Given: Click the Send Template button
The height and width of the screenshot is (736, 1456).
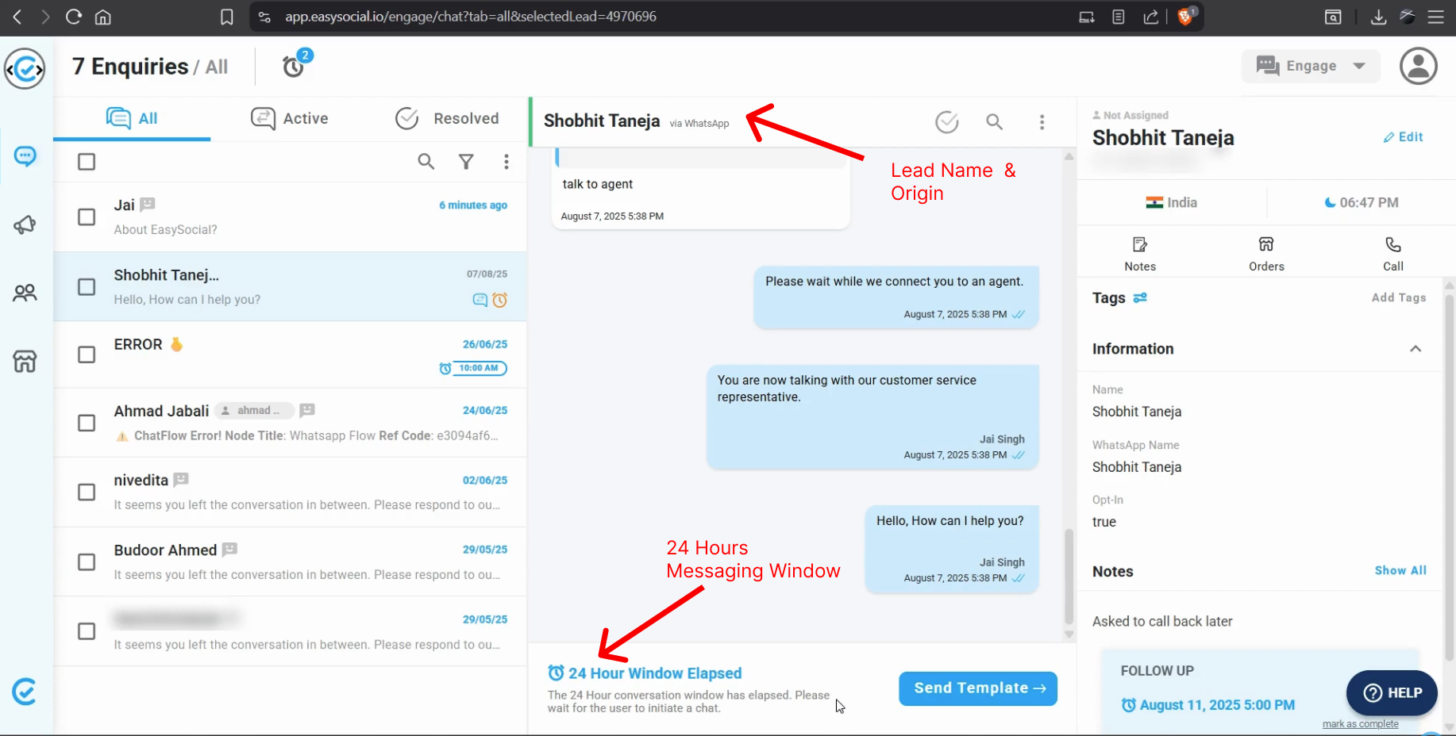Looking at the screenshot, I should (977, 688).
